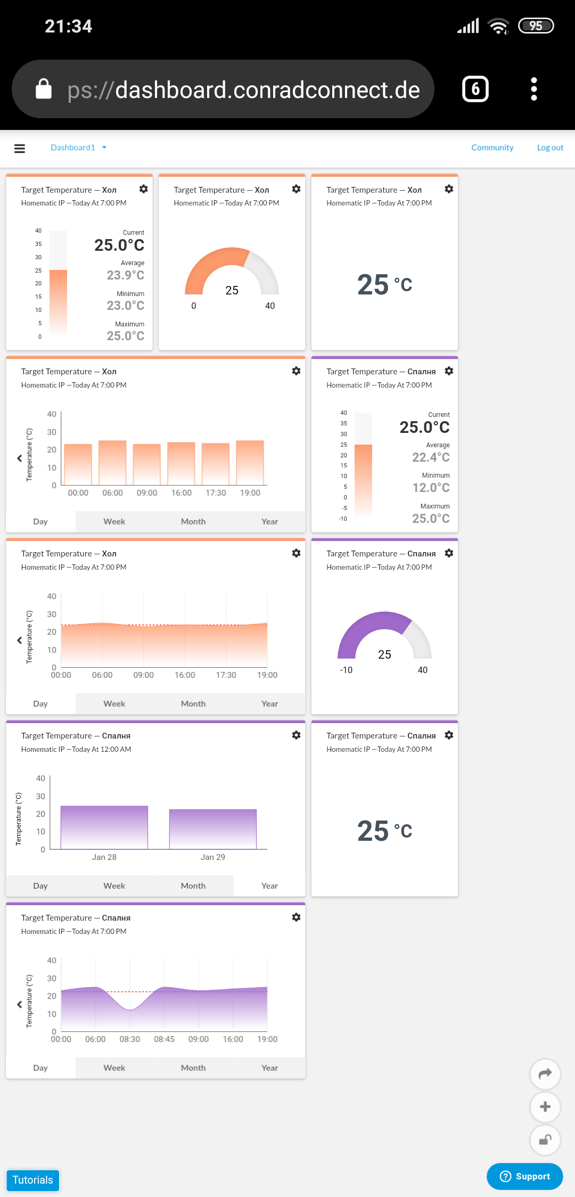Open settings on Спальня Jan 28 bar chart
Screen dimensions: 575x1197
pyautogui.click(x=296, y=735)
